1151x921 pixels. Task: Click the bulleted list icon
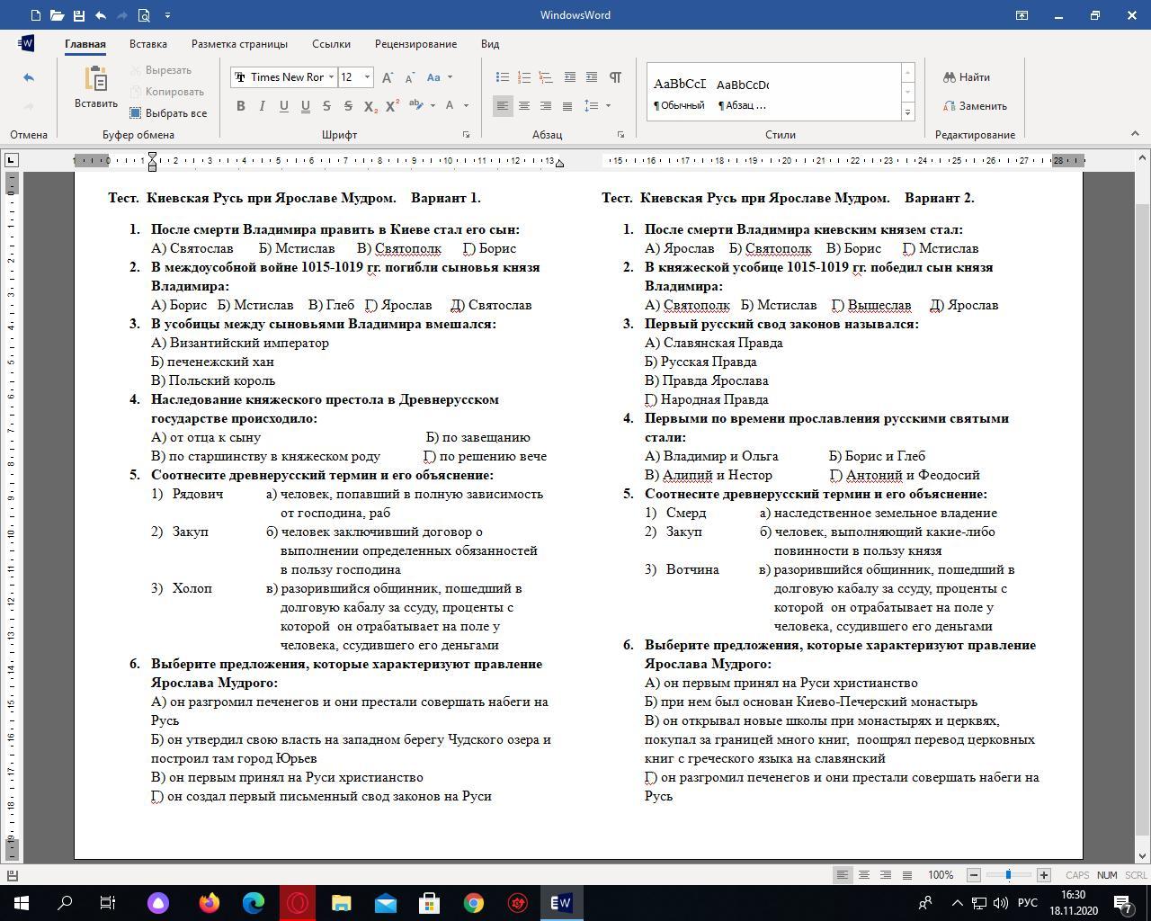click(x=503, y=77)
